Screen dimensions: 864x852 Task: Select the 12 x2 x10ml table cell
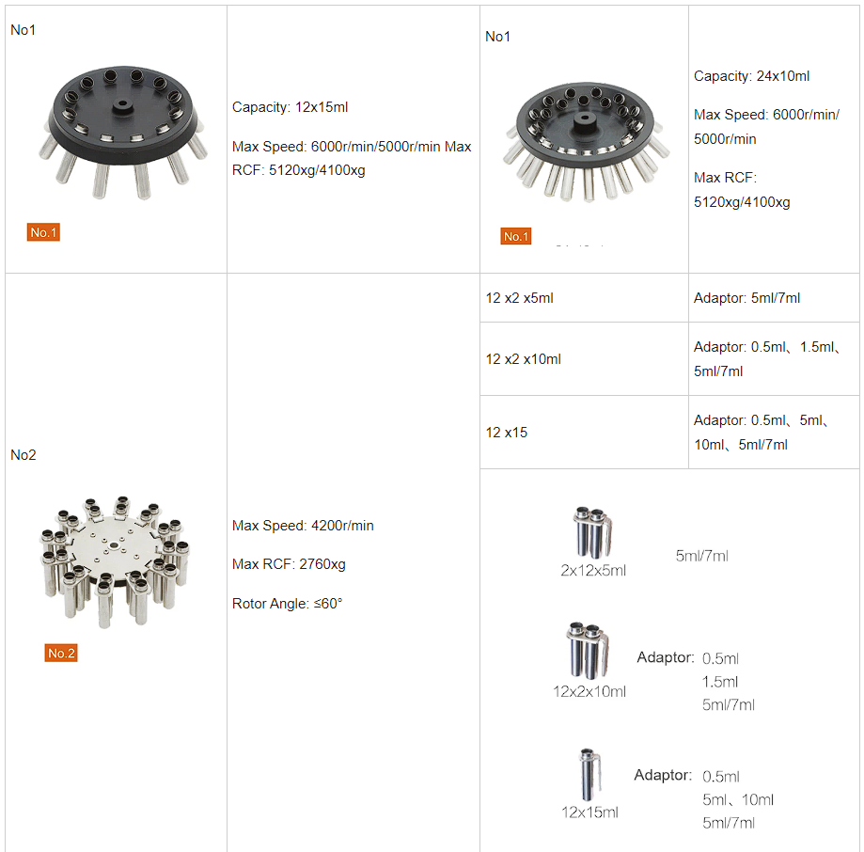click(584, 359)
